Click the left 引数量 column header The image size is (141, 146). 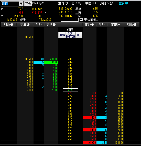tap(8, 25)
